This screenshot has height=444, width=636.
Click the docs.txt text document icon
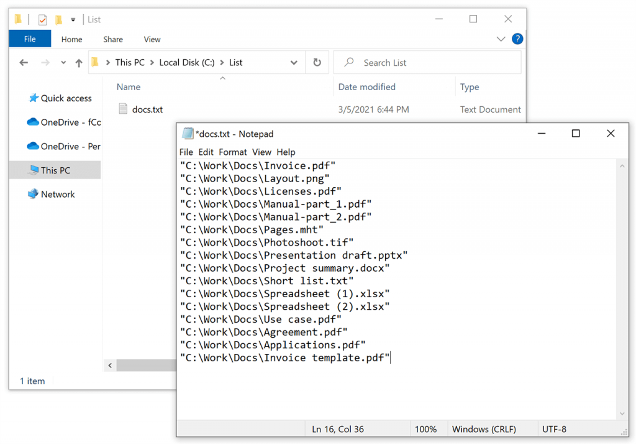pyautogui.click(x=123, y=109)
